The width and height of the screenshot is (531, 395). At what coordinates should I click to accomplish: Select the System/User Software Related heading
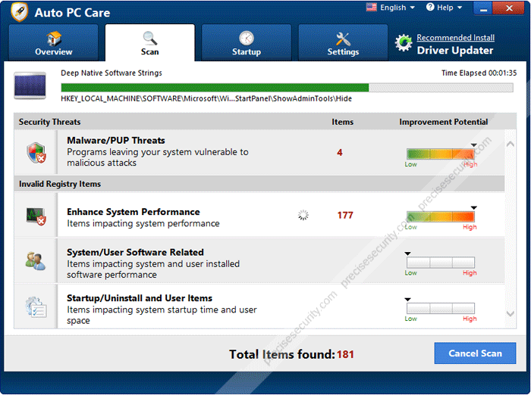(135, 253)
